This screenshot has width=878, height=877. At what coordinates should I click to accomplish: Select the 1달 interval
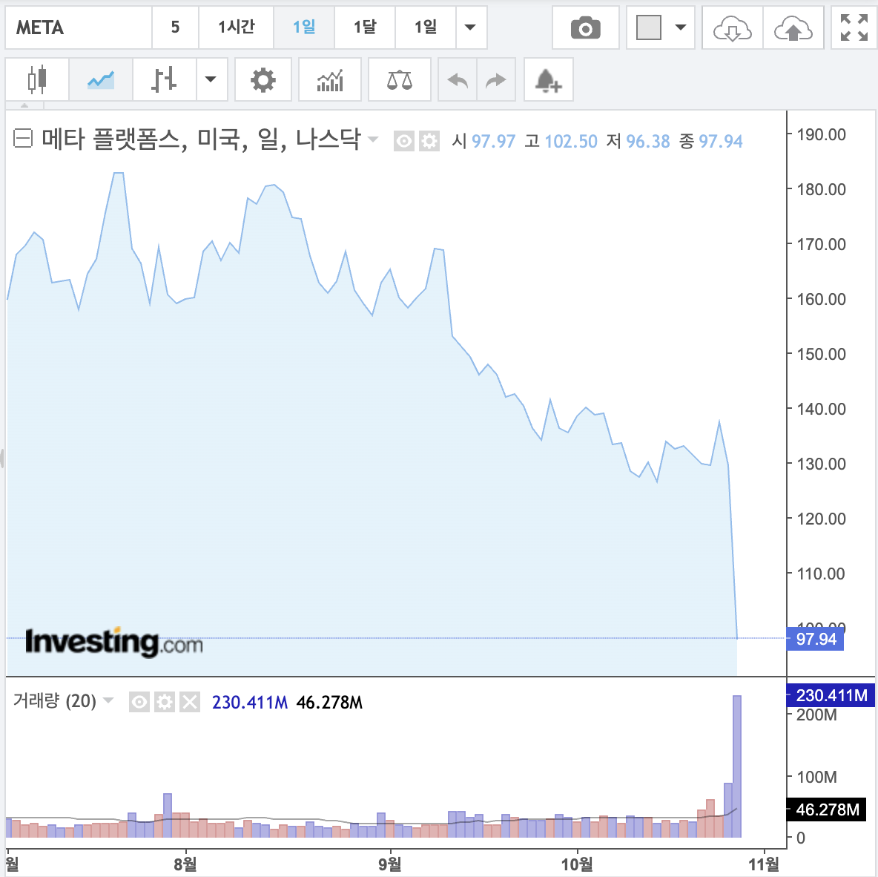click(365, 27)
